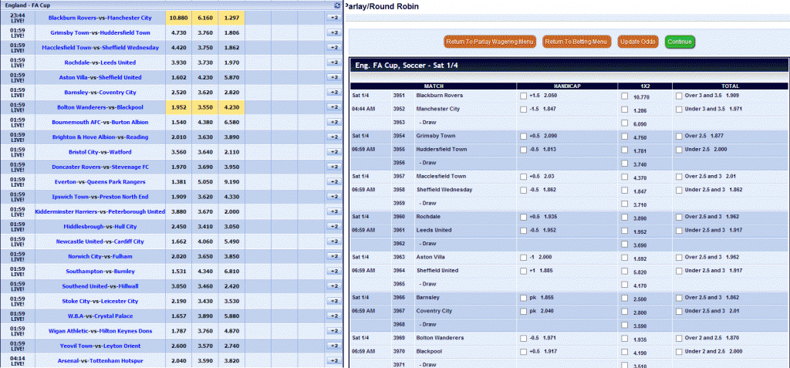Select Queens Park Rangers odds 9.190
Screen dimensions: 790x368
(231, 182)
